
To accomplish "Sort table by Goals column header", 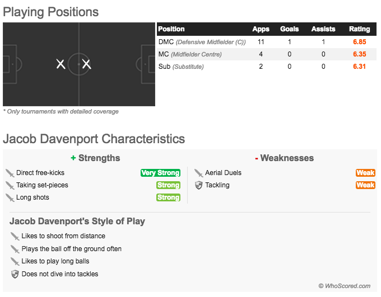I will pos(290,29).
